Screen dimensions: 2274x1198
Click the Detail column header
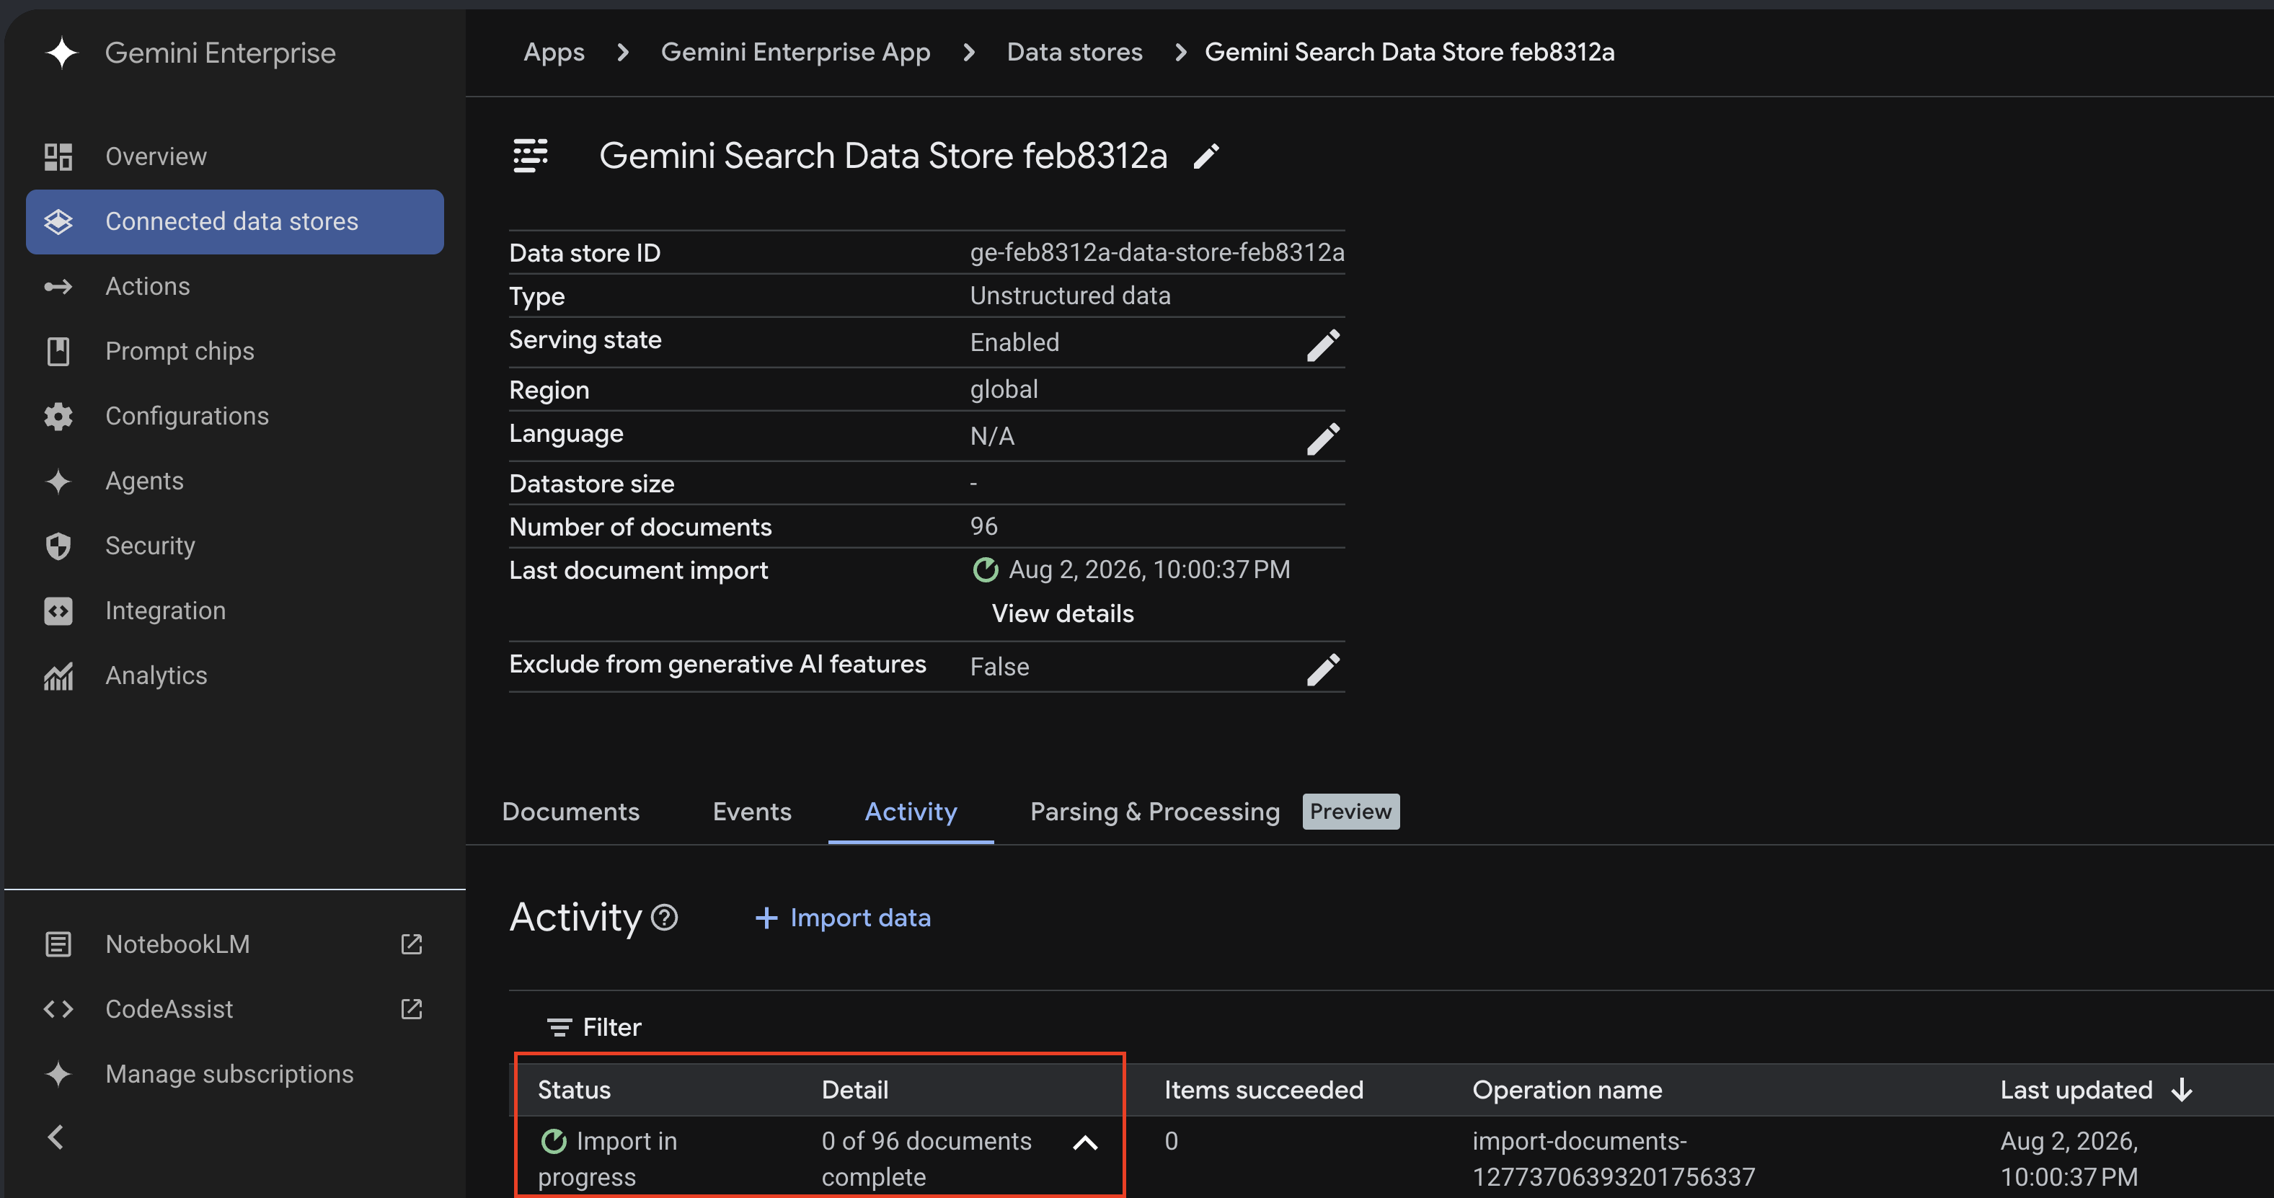coord(854,1091)
